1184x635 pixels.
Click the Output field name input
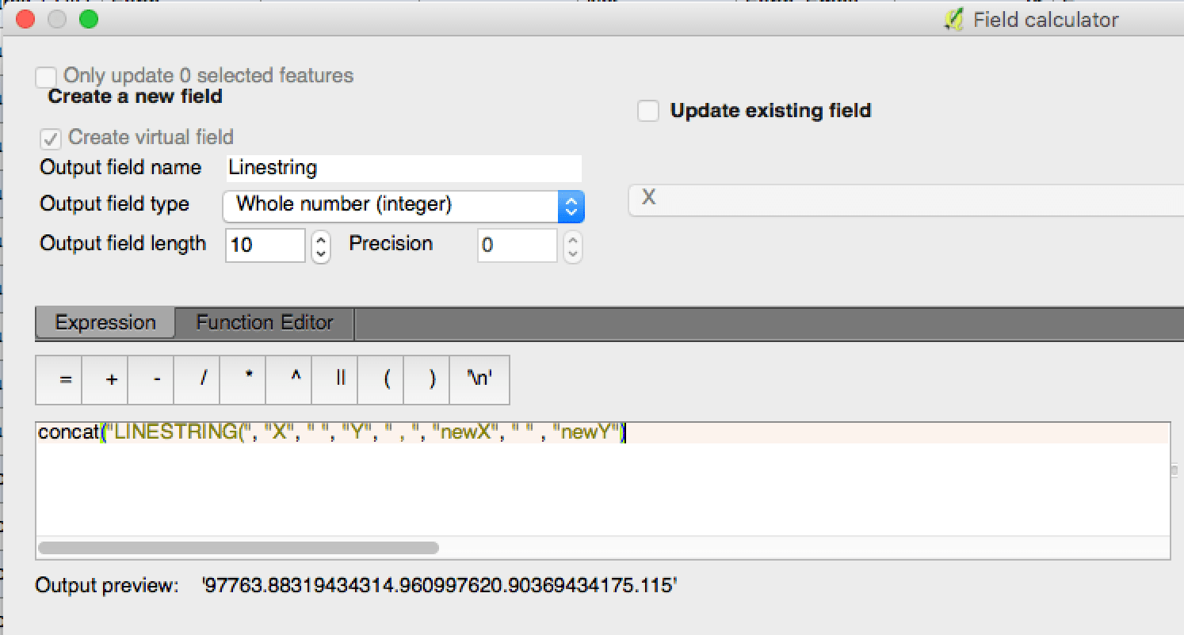click(404, 168)
